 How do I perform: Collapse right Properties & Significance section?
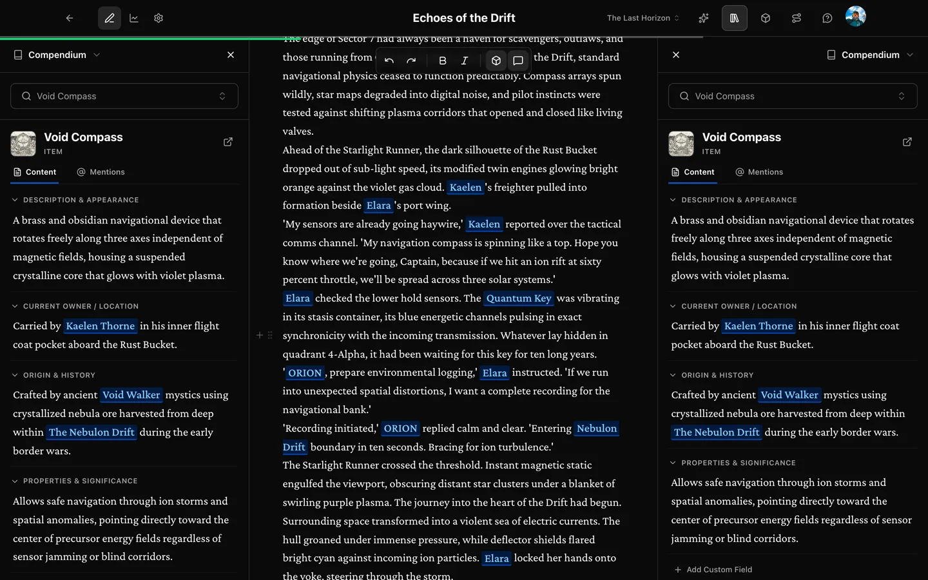[x=733, y=463]
